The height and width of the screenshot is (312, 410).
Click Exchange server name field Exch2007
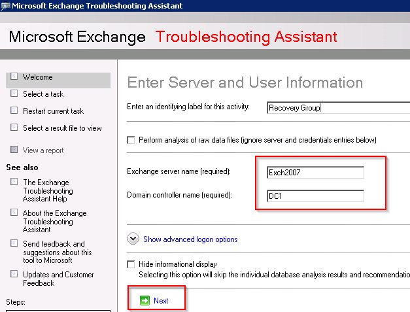coord(315,172)
